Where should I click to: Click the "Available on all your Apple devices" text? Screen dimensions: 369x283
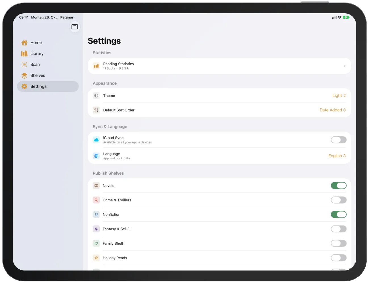click(x=127, y=142)
